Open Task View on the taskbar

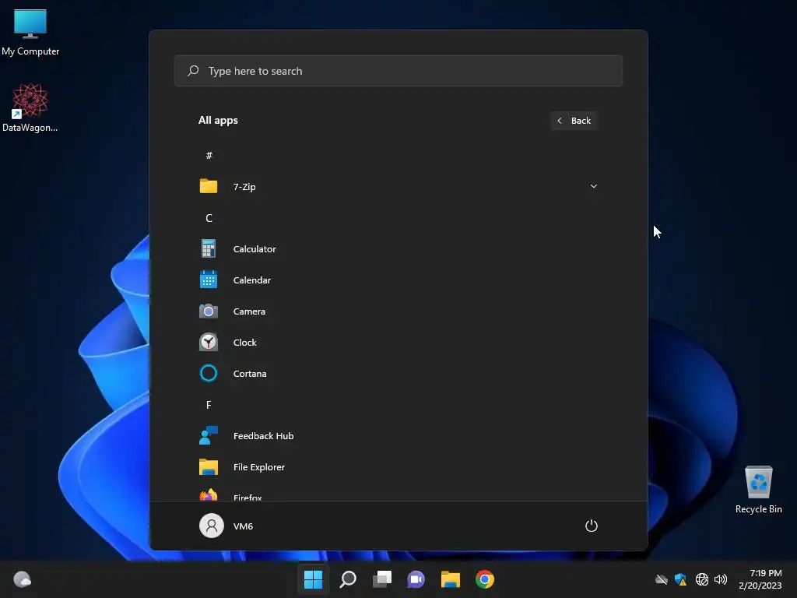[382, 579]
